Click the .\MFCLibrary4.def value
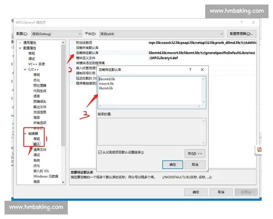This screenshot has height=219, width=273. [163, 58]
